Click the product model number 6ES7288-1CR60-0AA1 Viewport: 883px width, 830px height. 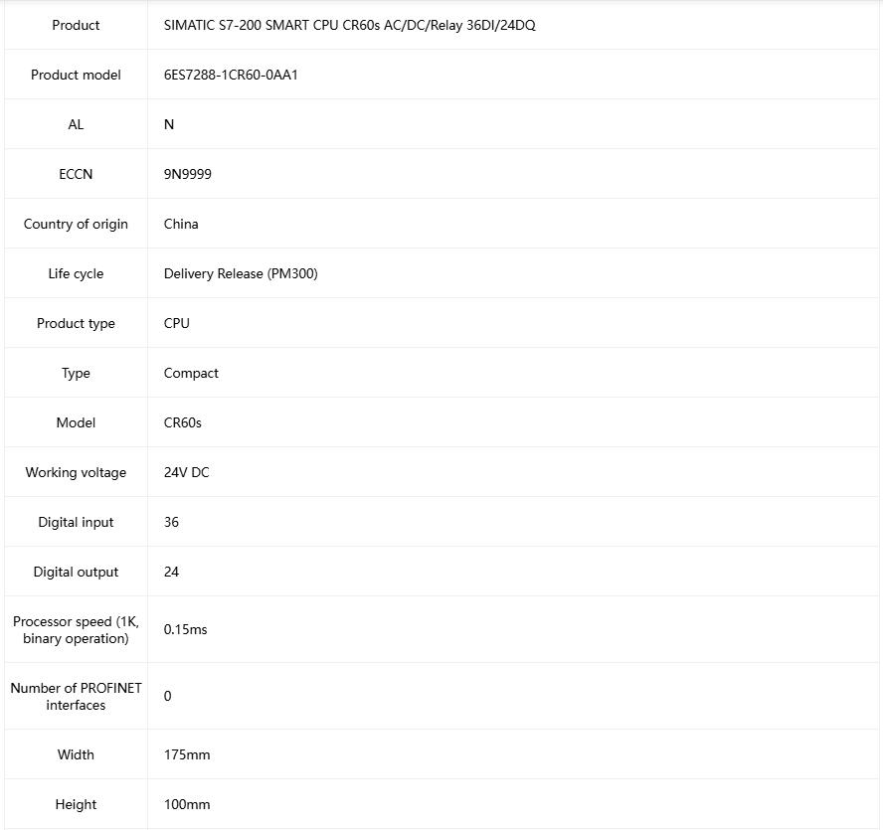pyautogui.click(x=231, y=75)
